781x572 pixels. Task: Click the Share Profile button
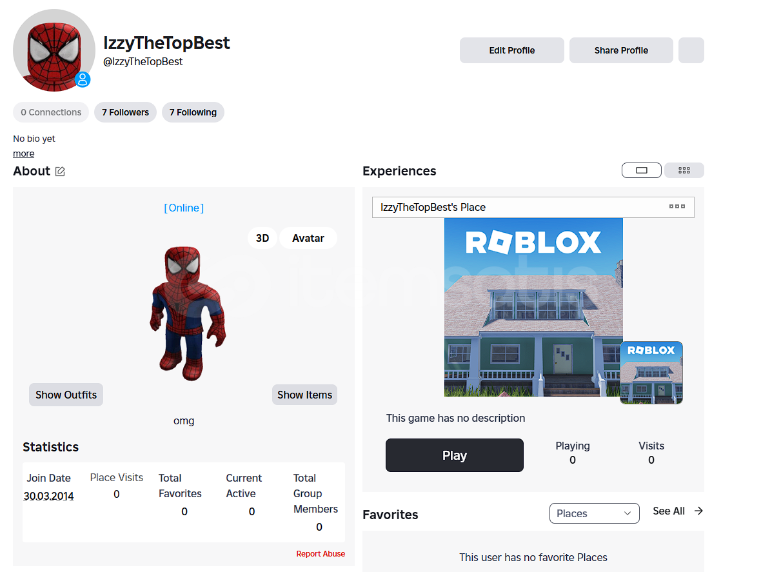pos(621,50)
